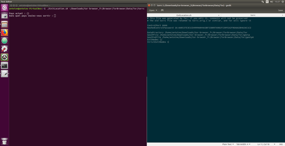Launch Firefox from the dock
The width and height of the screenshot is (285, 146).
(x=5, y=32)
